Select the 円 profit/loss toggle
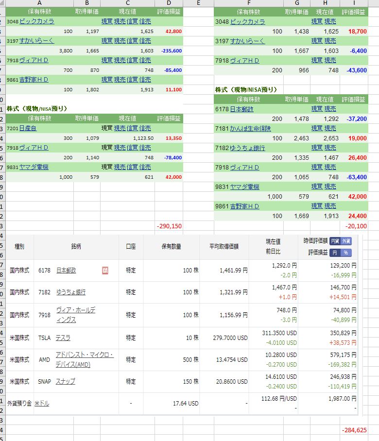The height and width of the screenshot is (441, 379). point(335,253)
